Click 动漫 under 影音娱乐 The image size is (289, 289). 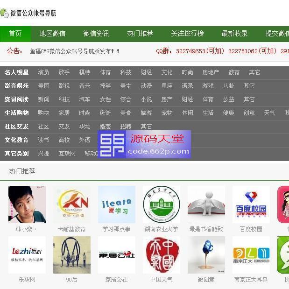click(146, 86)
